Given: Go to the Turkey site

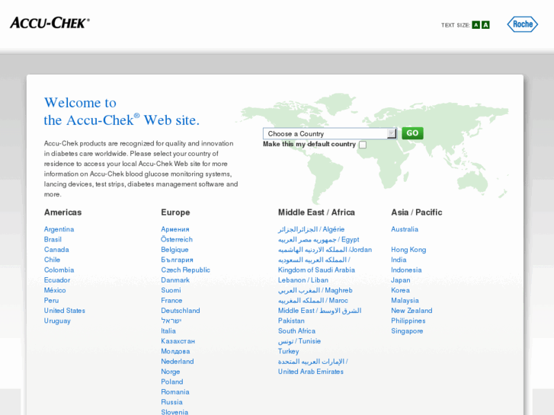Looking at the screenshot, I should [x=288, y=352].
